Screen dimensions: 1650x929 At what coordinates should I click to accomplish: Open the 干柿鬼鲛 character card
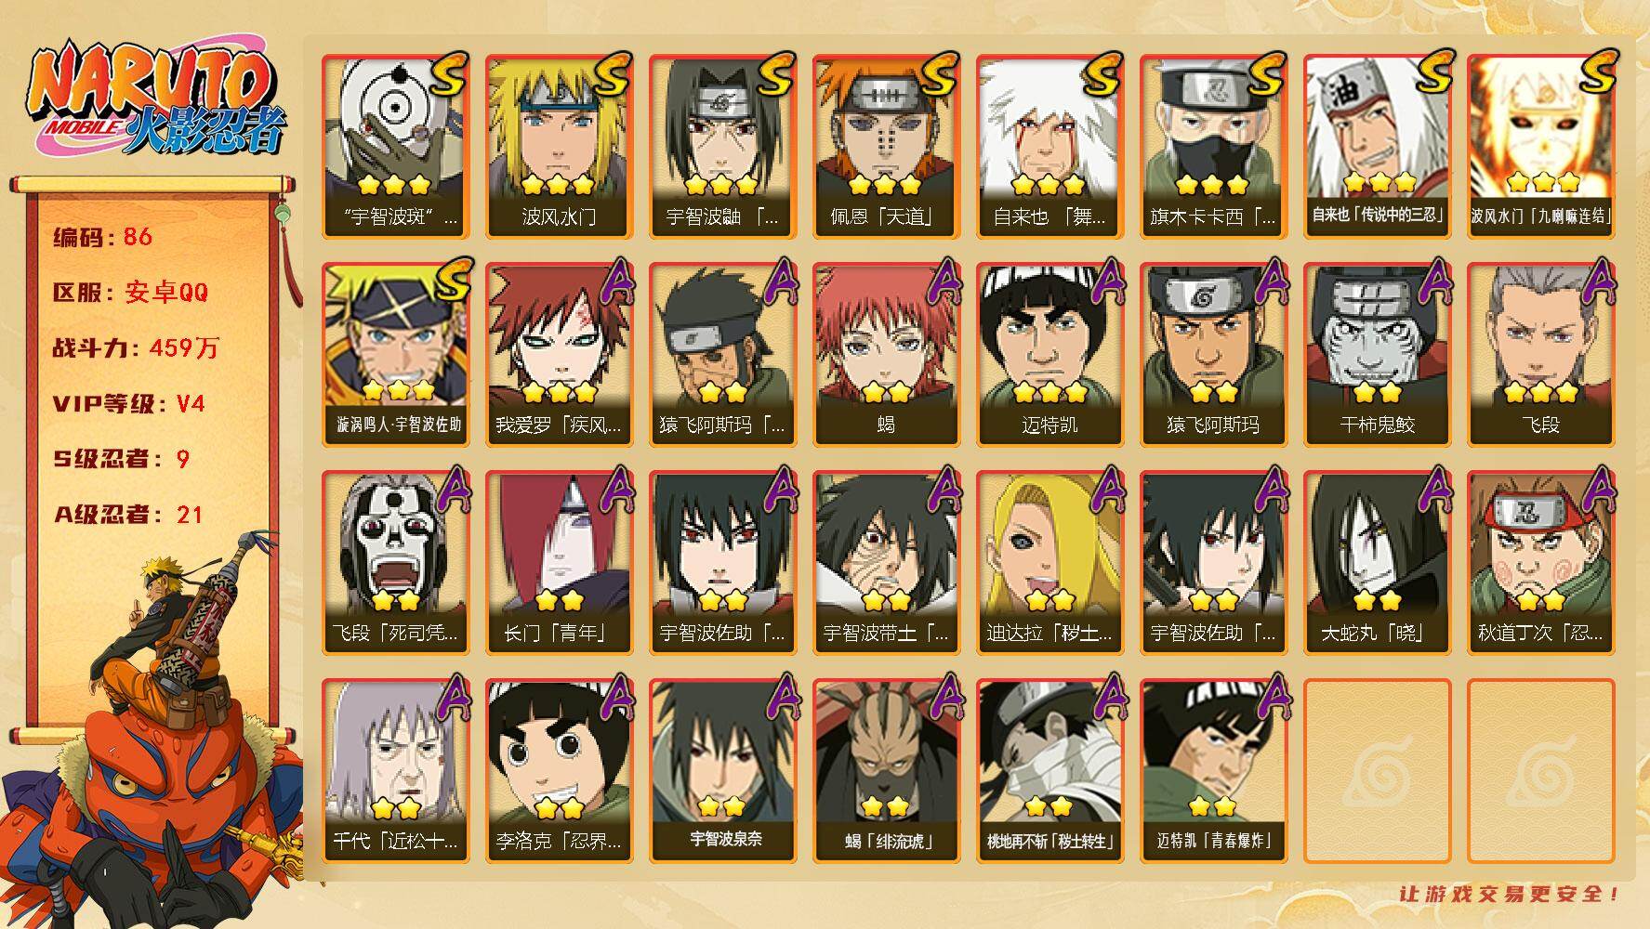click(1378, 354)
